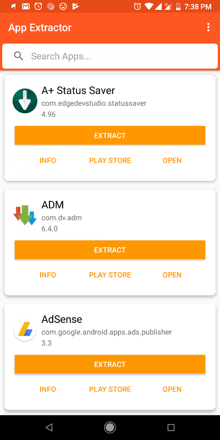Tap the Gmail notification icon in status bar
220x440 pixels.
[25, 7]
